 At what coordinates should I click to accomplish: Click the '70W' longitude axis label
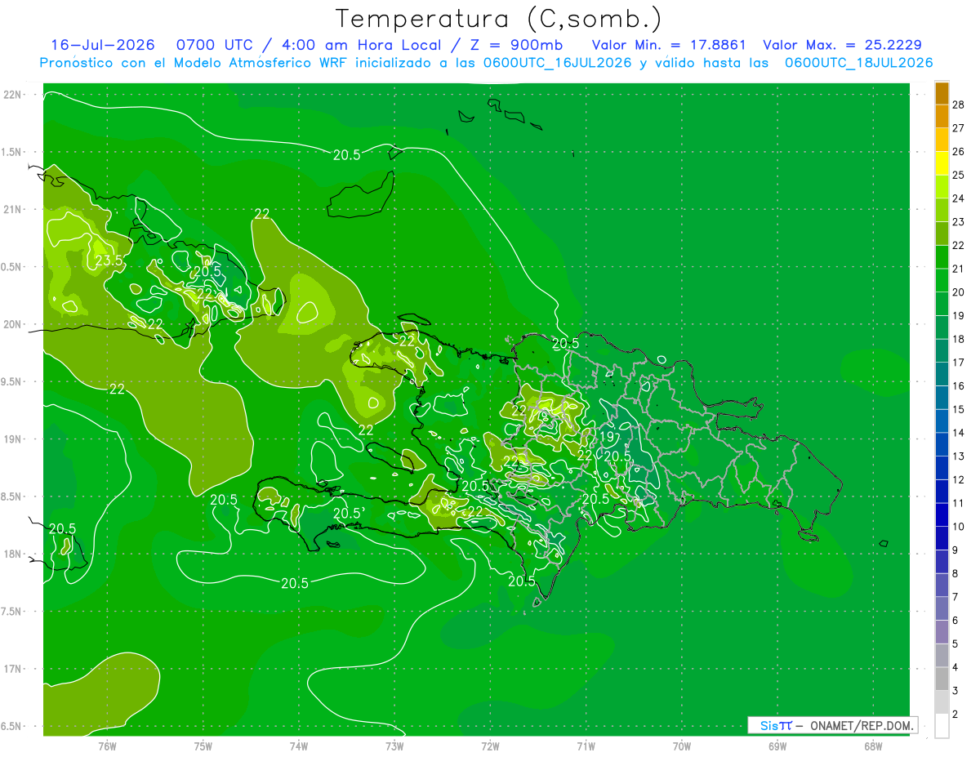pos(682,746)
